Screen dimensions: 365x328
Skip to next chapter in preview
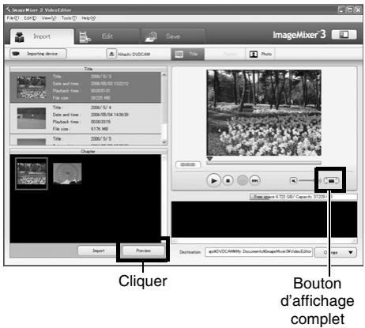click(255, 181)
